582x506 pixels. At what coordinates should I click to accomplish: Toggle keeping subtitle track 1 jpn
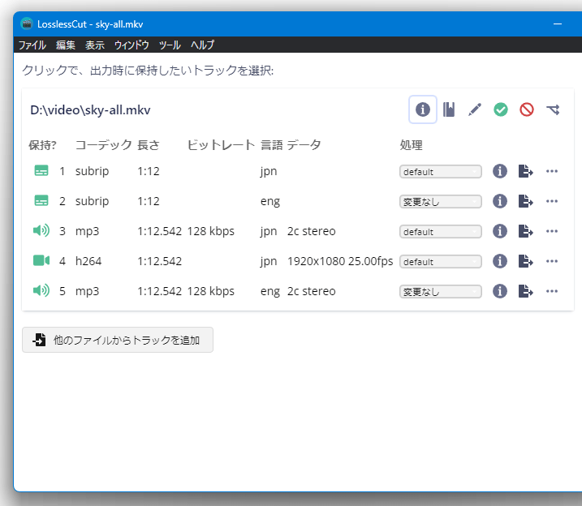point(41,171)
